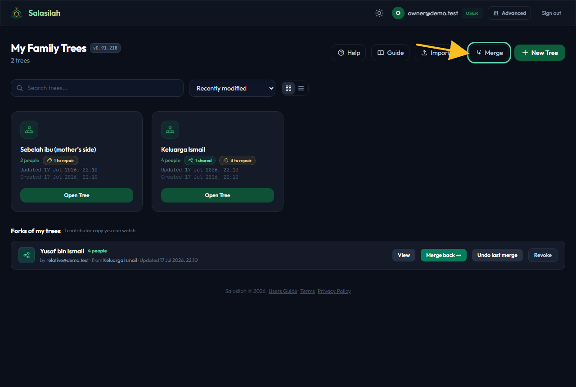This screenshot has height=387, width=576.
Task: Click the Sebelah ibu tree card icon
Action: point(29,130)
